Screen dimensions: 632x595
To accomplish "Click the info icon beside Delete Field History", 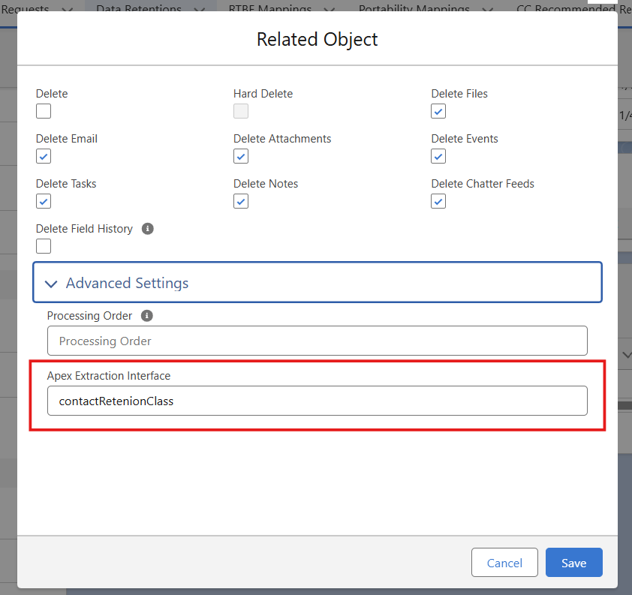I will (148, 229).
